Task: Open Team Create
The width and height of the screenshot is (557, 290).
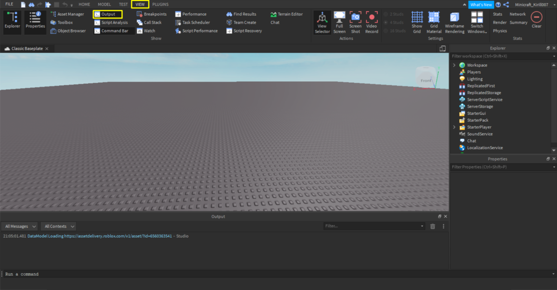Action: coord(241,23)
